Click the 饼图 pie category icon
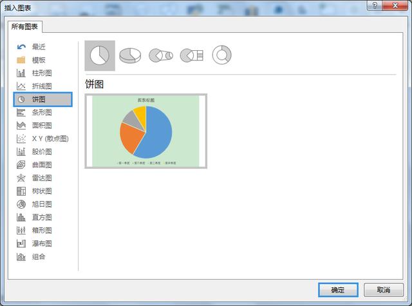This screenshot has height=306, width=412. coord(21,99)
